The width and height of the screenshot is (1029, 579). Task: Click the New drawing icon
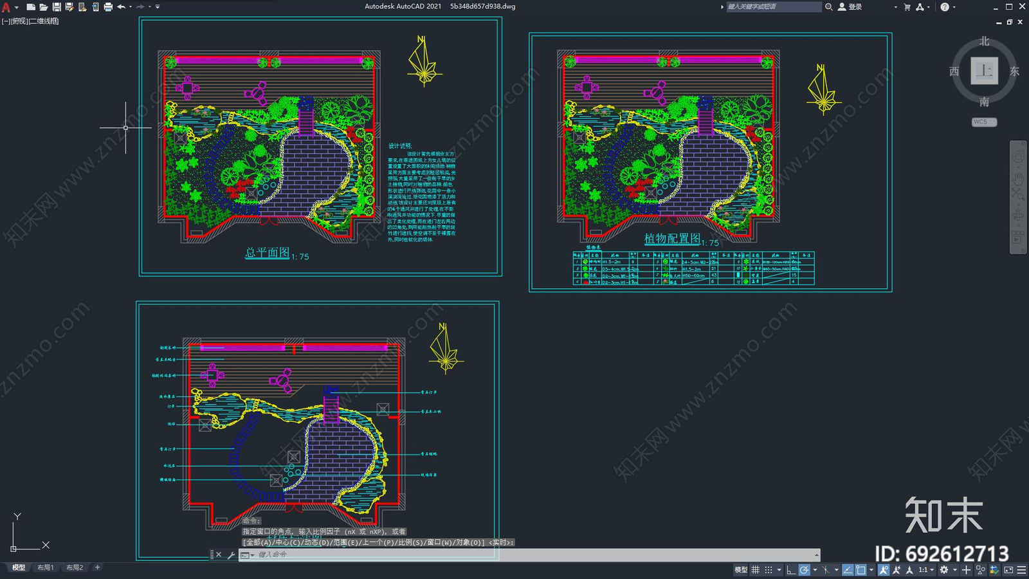pyautogui.click(x=30, y=7)
